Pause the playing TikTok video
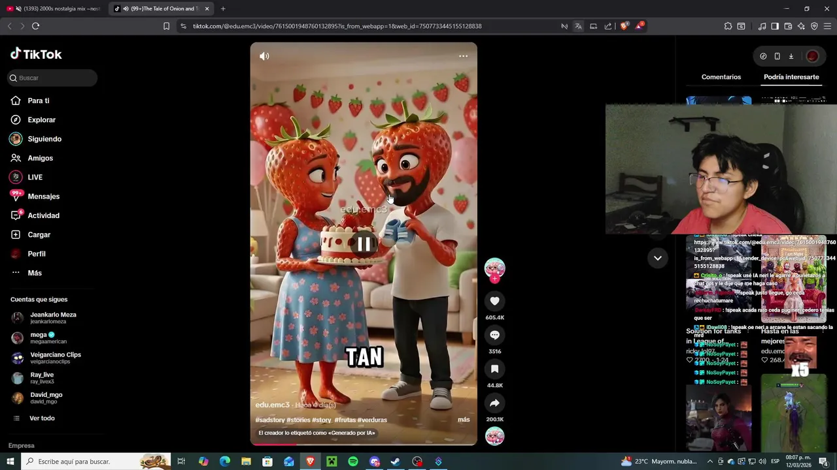This screenshot has width=837, height=470. [x=364, y=244]
